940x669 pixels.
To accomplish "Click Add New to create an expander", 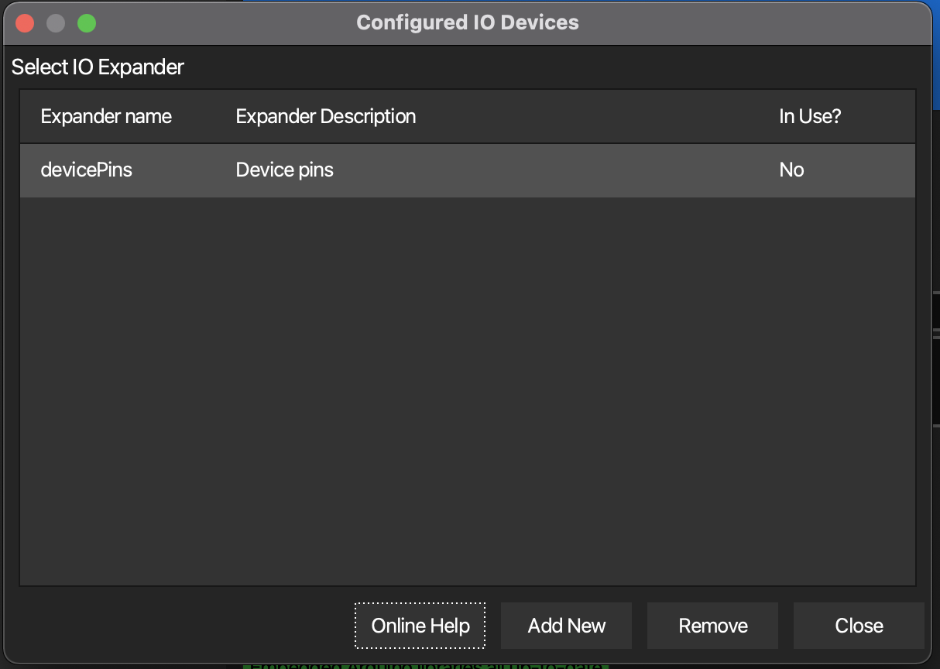I will (x=566, y=625).
